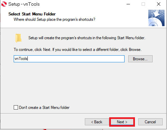Click the installer disc image in the header

156,18
